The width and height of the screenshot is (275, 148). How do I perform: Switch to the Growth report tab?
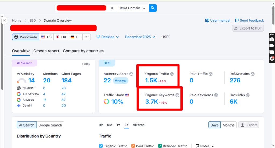[46, 51]
